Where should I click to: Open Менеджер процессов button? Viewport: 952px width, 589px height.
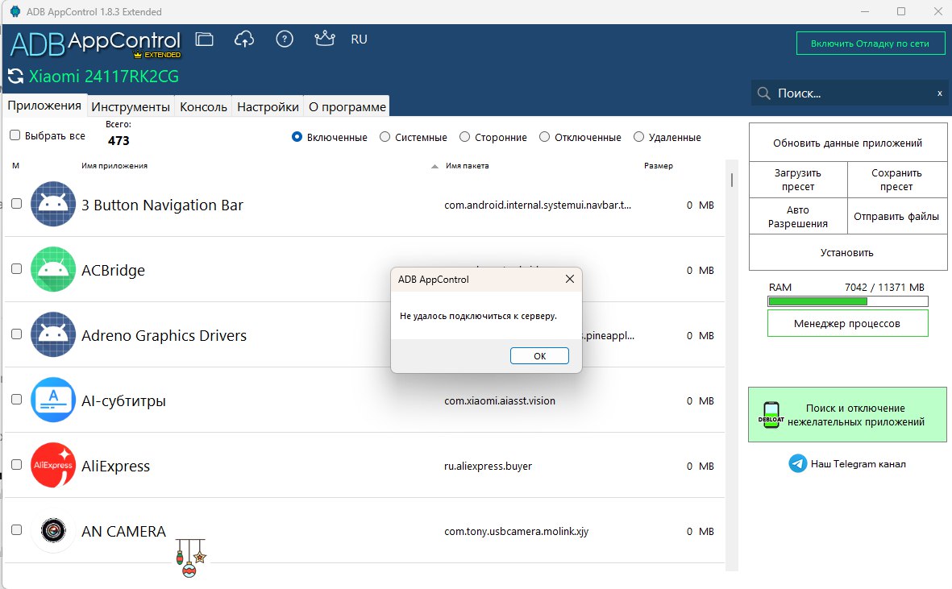pos(847,323)
